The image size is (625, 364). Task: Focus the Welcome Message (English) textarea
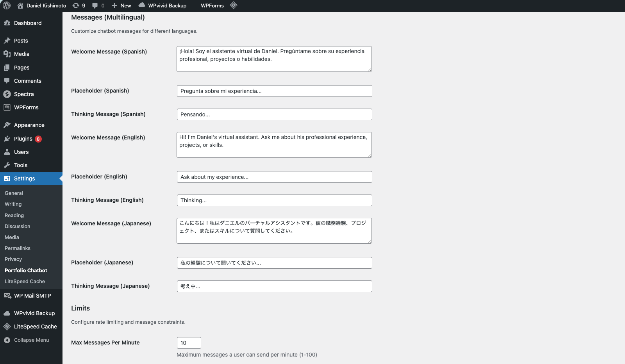click(274, 145)
